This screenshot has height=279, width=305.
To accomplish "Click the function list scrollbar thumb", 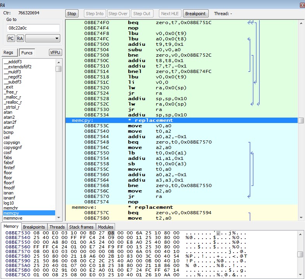I will click(58, 69).
